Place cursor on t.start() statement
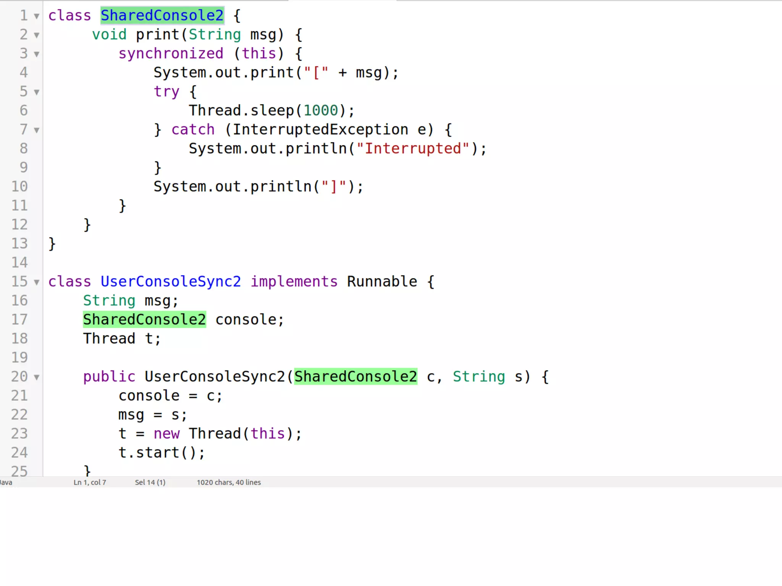This screenshot has height=586, width=782. coord(162,452)
